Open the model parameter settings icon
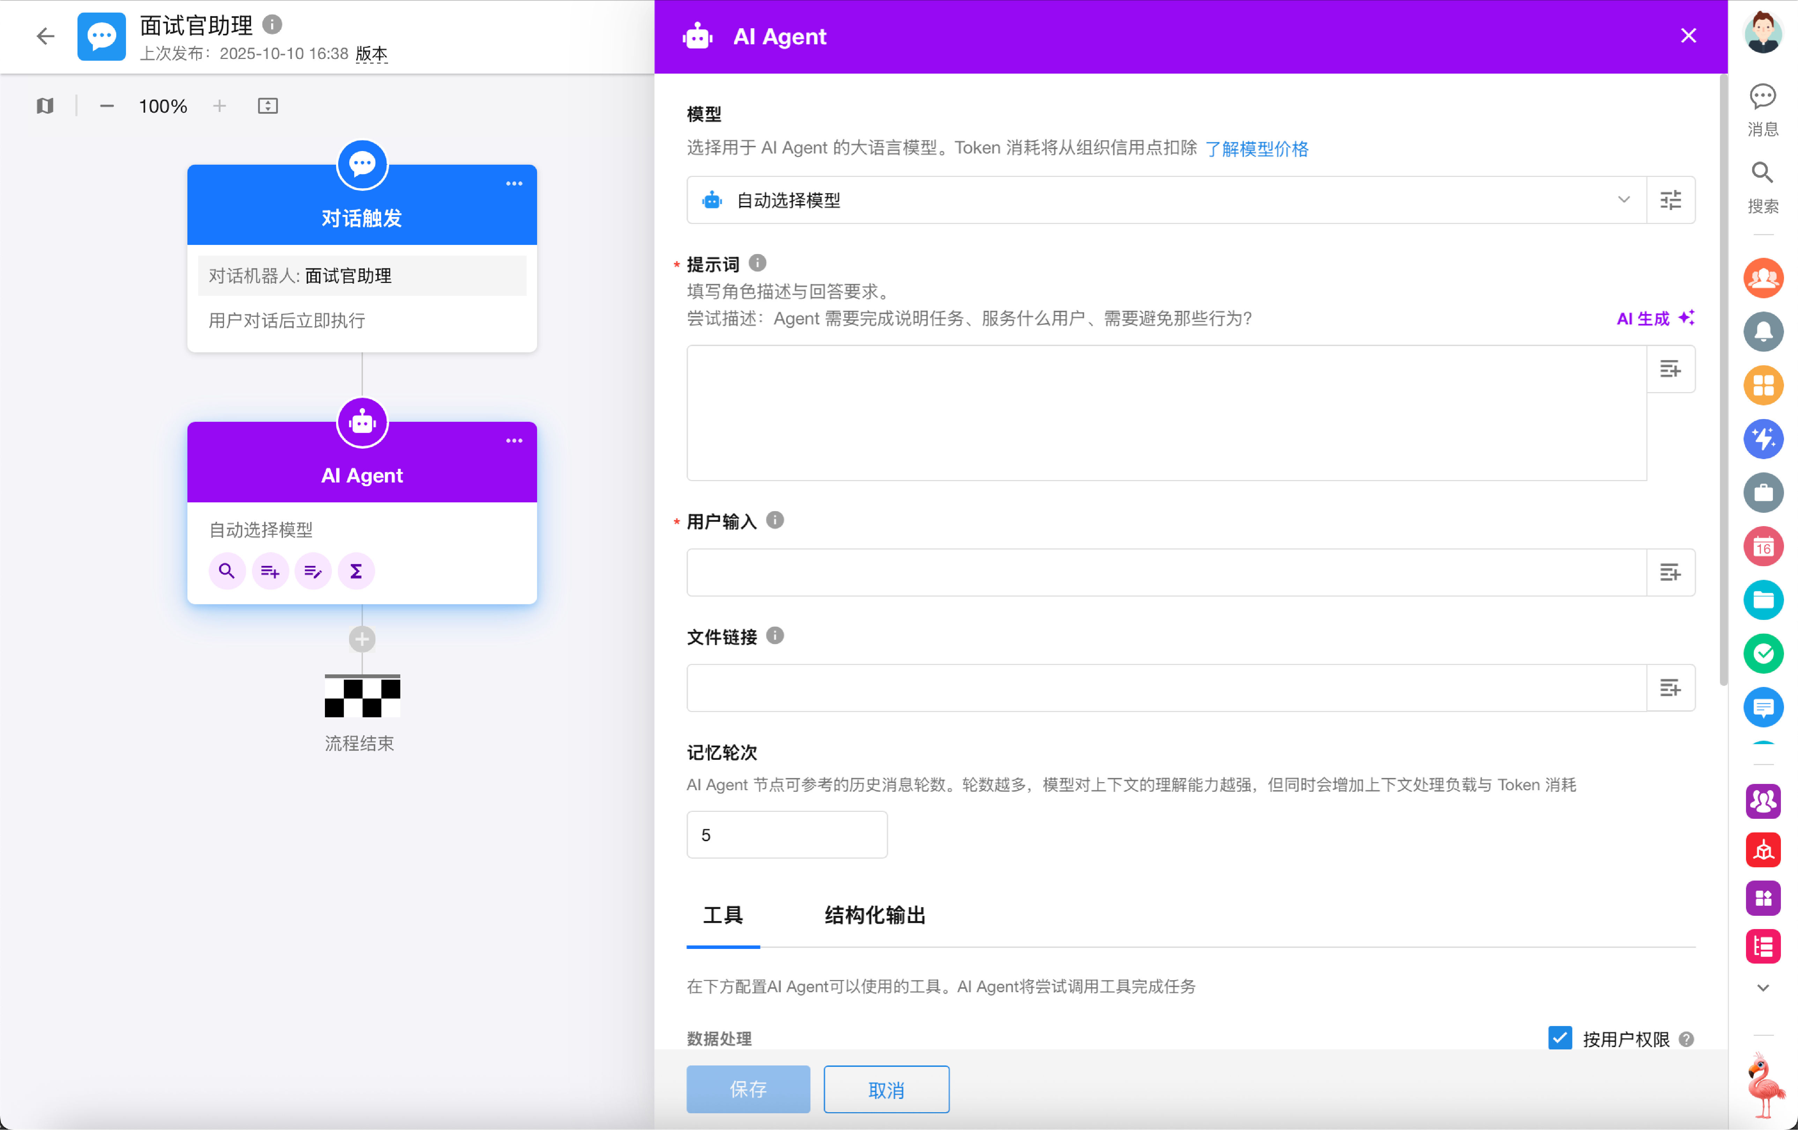1798x1130 pixels. (x=1670, y=200)
